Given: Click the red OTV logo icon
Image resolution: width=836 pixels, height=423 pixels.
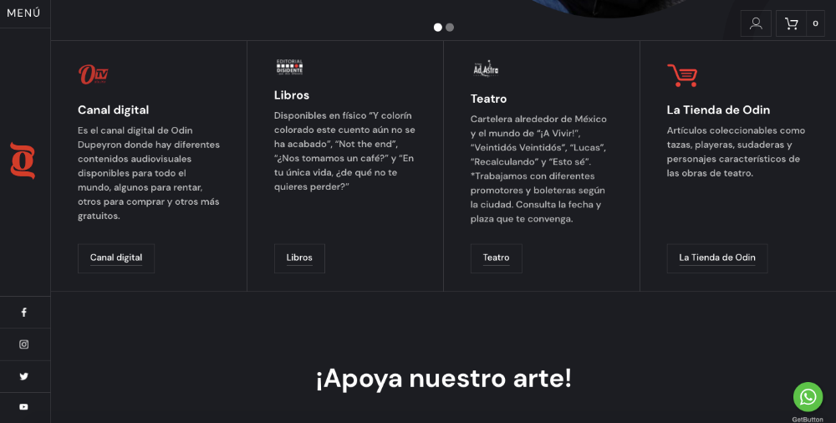Looking at the screenshot, I should coord(93,74).
